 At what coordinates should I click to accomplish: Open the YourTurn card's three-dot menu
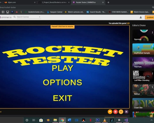click(x=152, y=60)
